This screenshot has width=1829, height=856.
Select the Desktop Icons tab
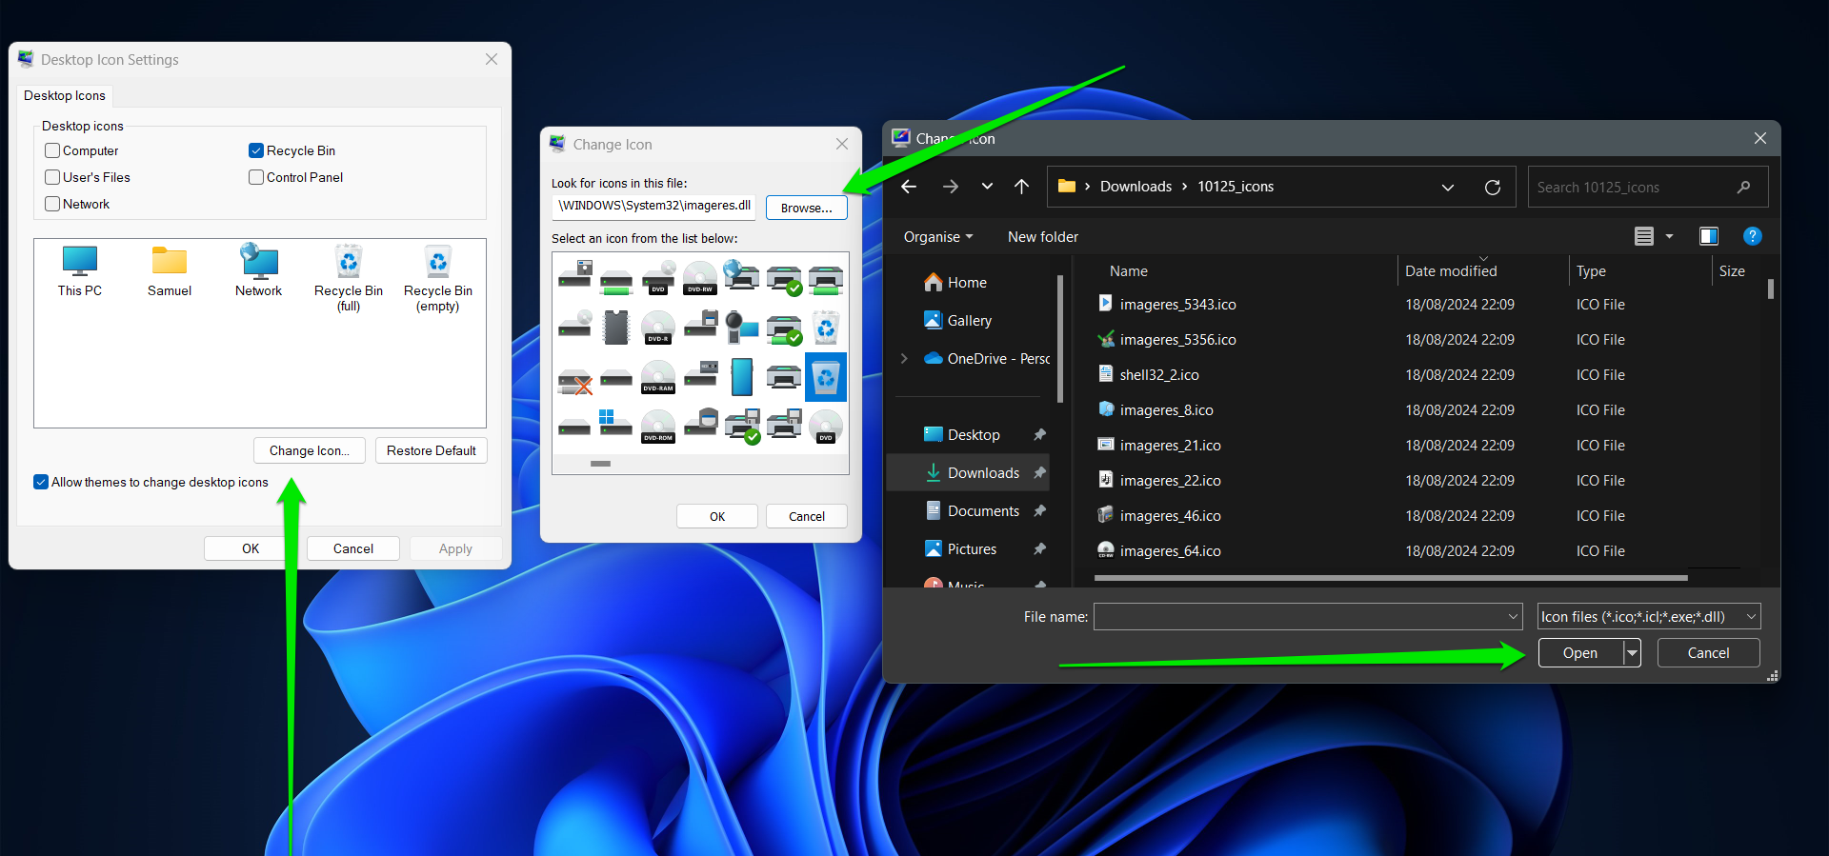pyautogui.click(x=65, y=95)
